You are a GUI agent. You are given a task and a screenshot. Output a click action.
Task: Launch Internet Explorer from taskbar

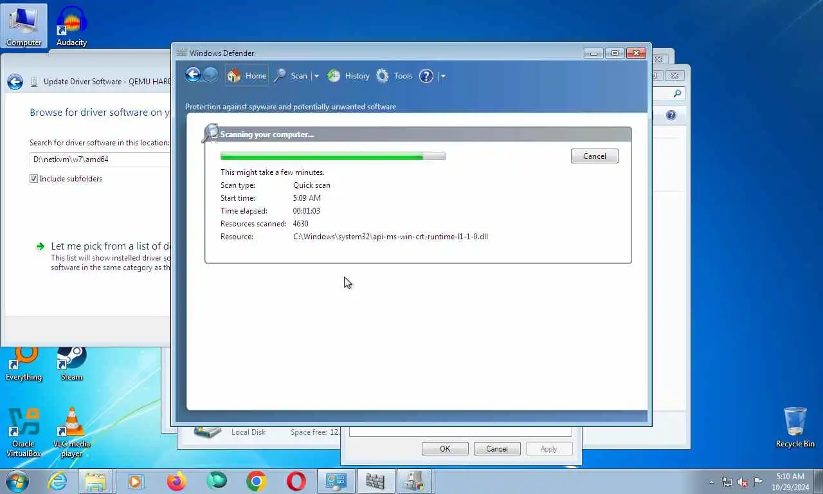(57, 481)
